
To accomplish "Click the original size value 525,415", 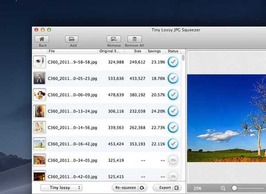I will point(116,177).
